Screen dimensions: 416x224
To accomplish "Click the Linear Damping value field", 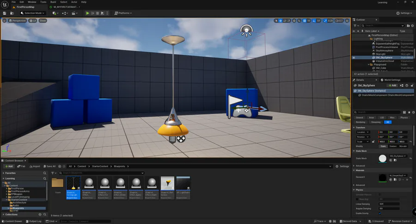I will point(389,204).
